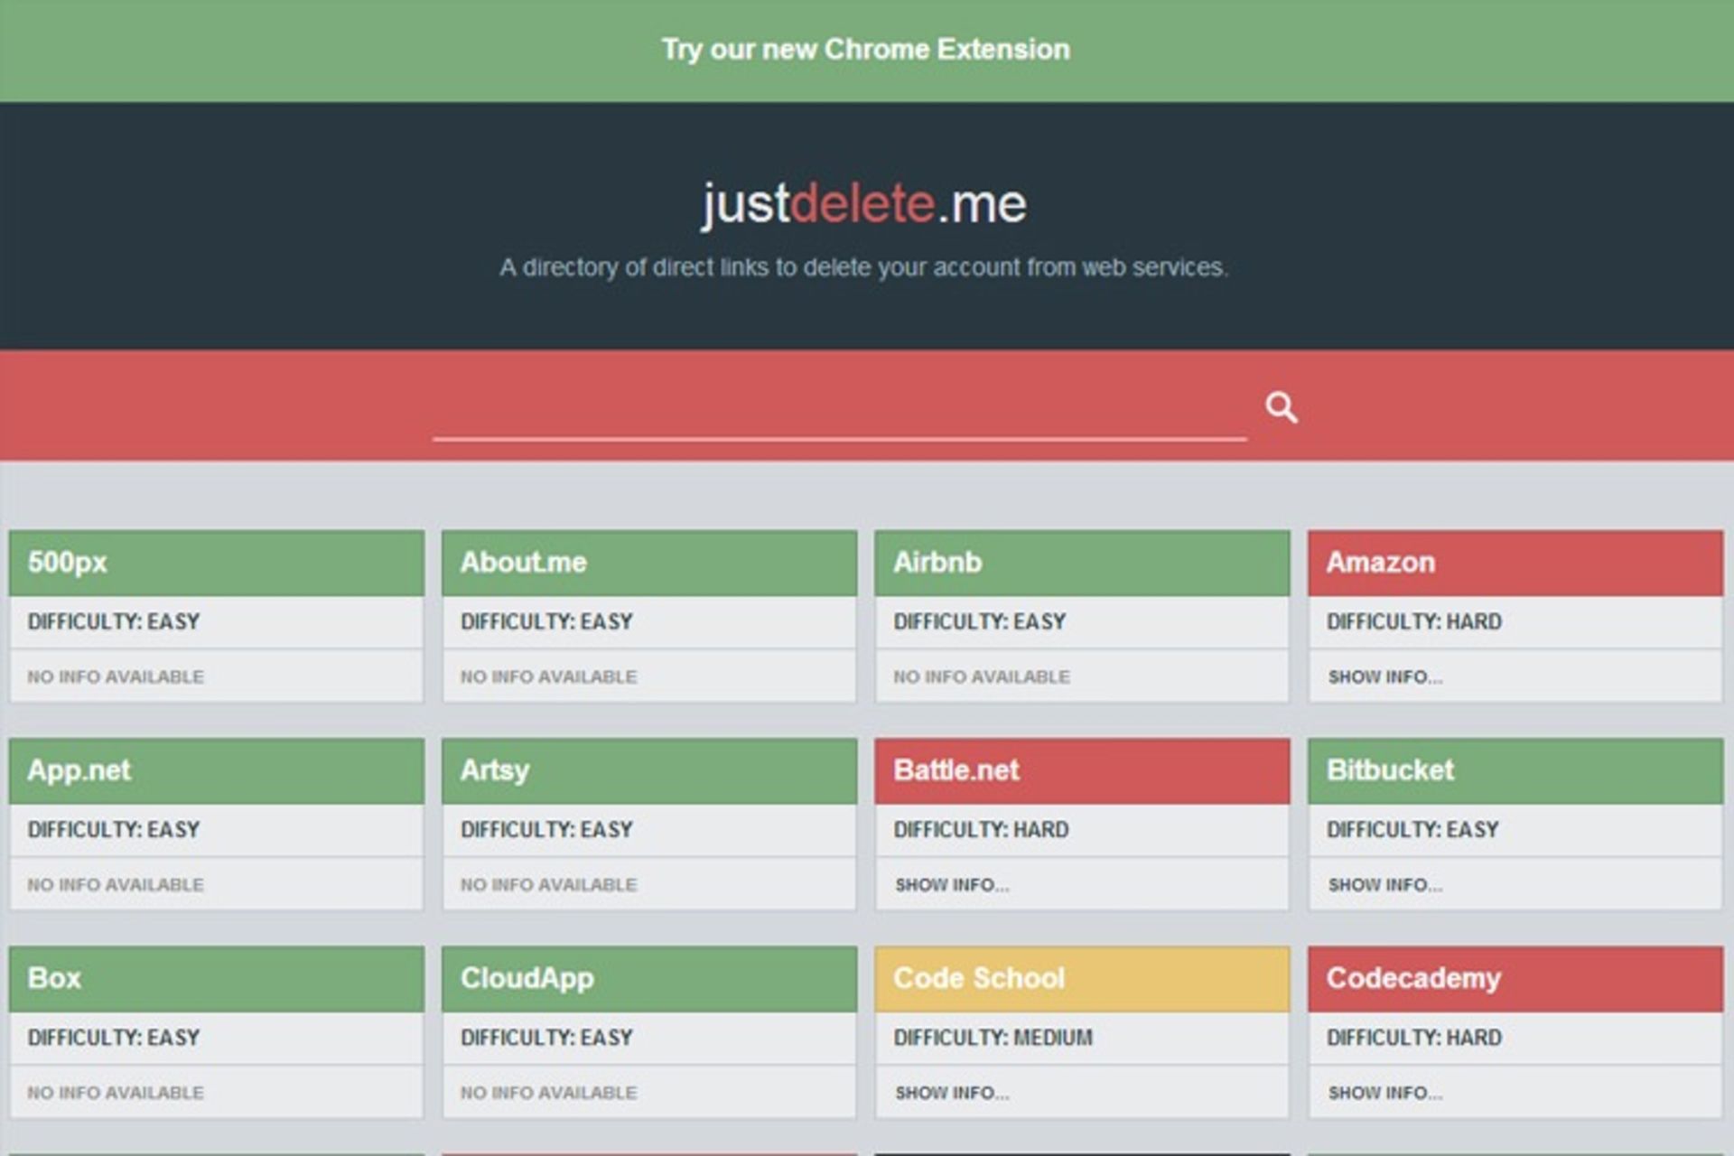
Task: Click No Info Available under Airbnb
Action: click(x=982, y=676)
